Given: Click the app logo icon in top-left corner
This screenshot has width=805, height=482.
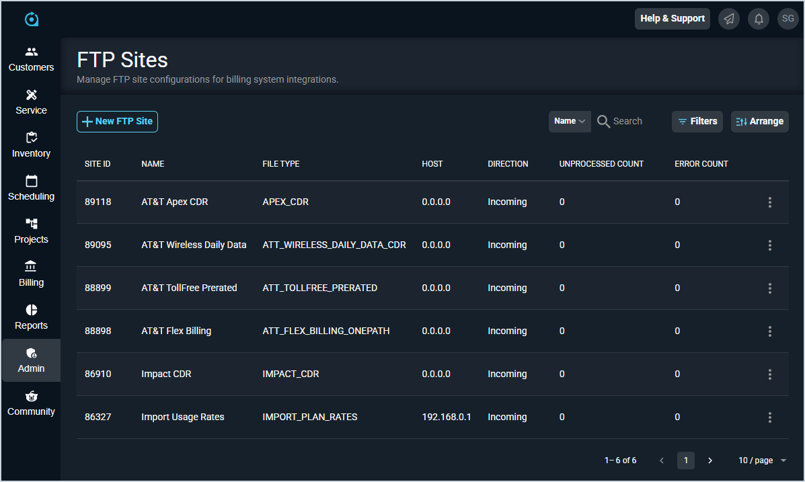Looking at the screenshot, I should tap(32, 19).
